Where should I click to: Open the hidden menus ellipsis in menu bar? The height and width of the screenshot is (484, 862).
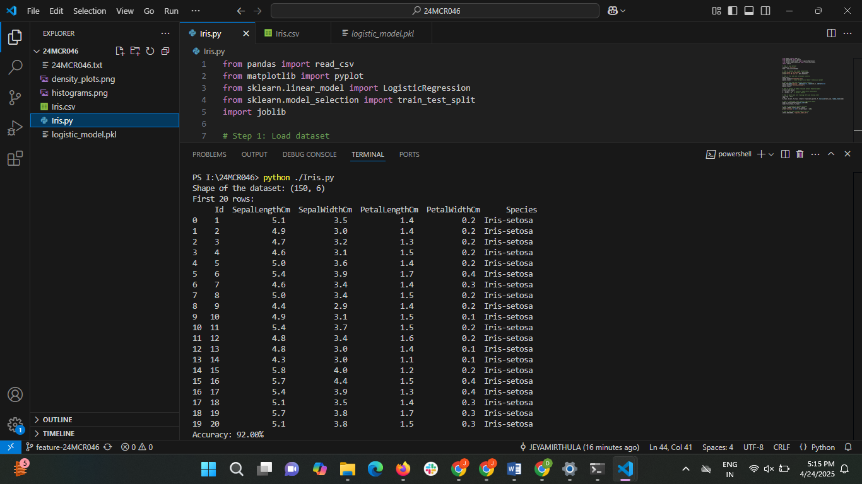pos(195,11)
